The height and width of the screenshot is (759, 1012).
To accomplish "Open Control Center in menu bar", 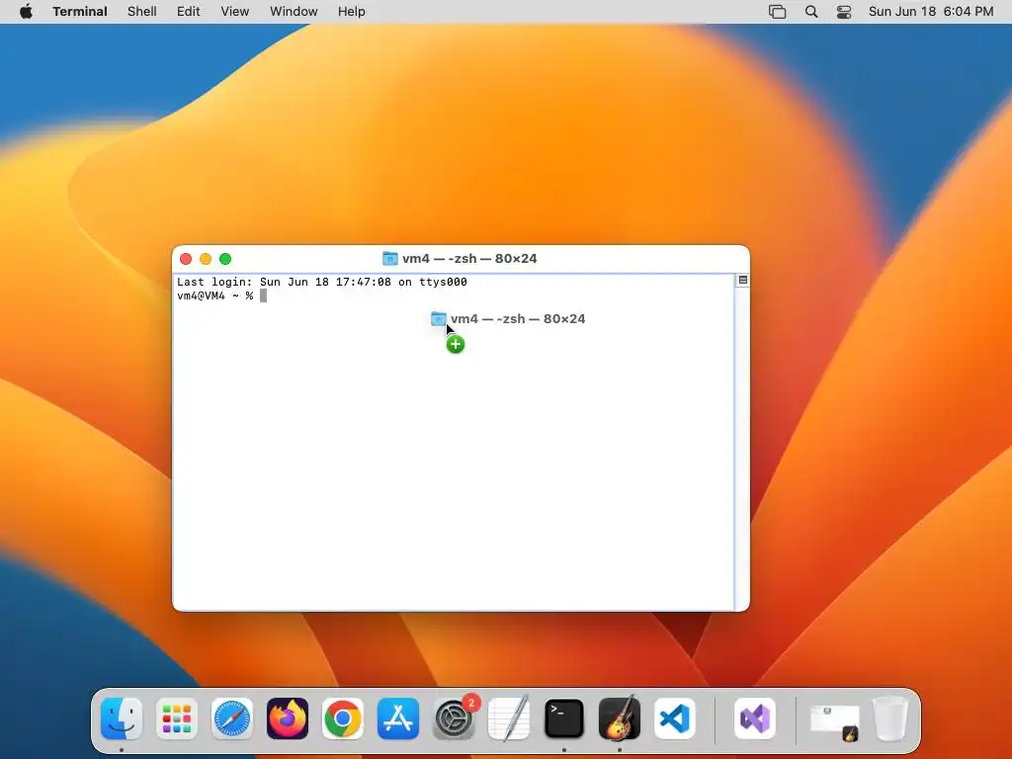I will (x=844, y=12).
